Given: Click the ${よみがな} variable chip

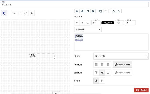Looking at the screenshot, I should (79, 40).
